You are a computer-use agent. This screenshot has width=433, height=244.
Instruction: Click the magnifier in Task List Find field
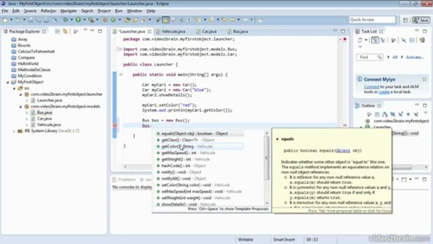click(x=379, y=57)
